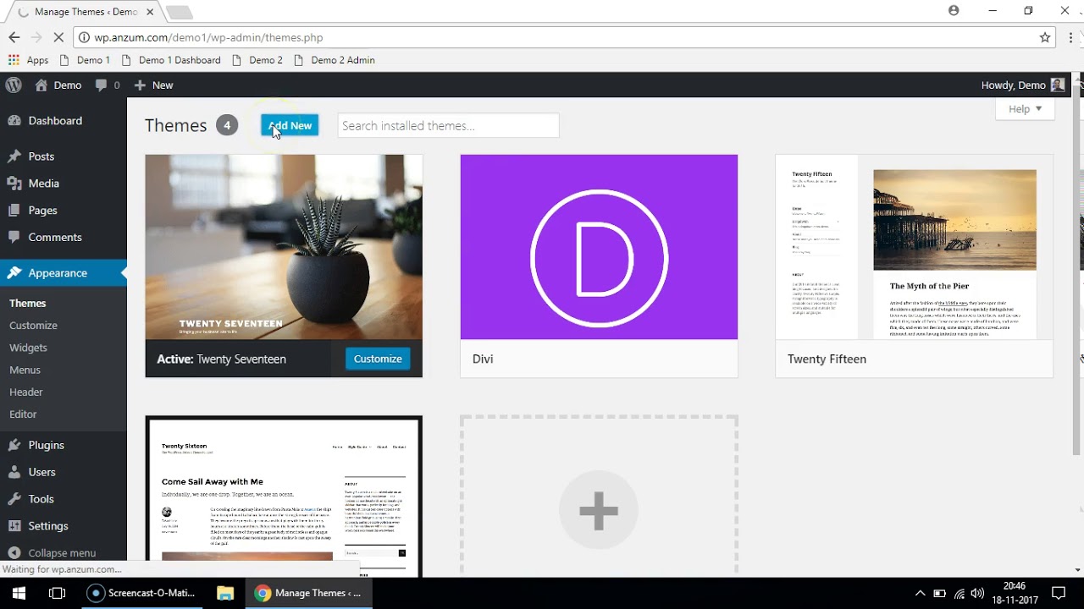Open the network icon in system tray
This screenshot has height=609, width=1084.
[959, 593]
